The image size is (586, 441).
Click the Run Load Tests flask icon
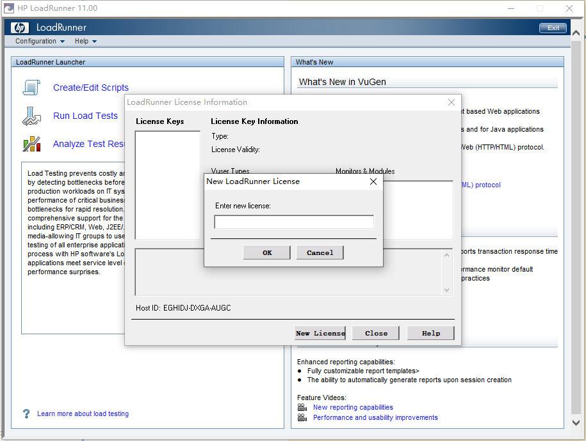tap(31, 116)
